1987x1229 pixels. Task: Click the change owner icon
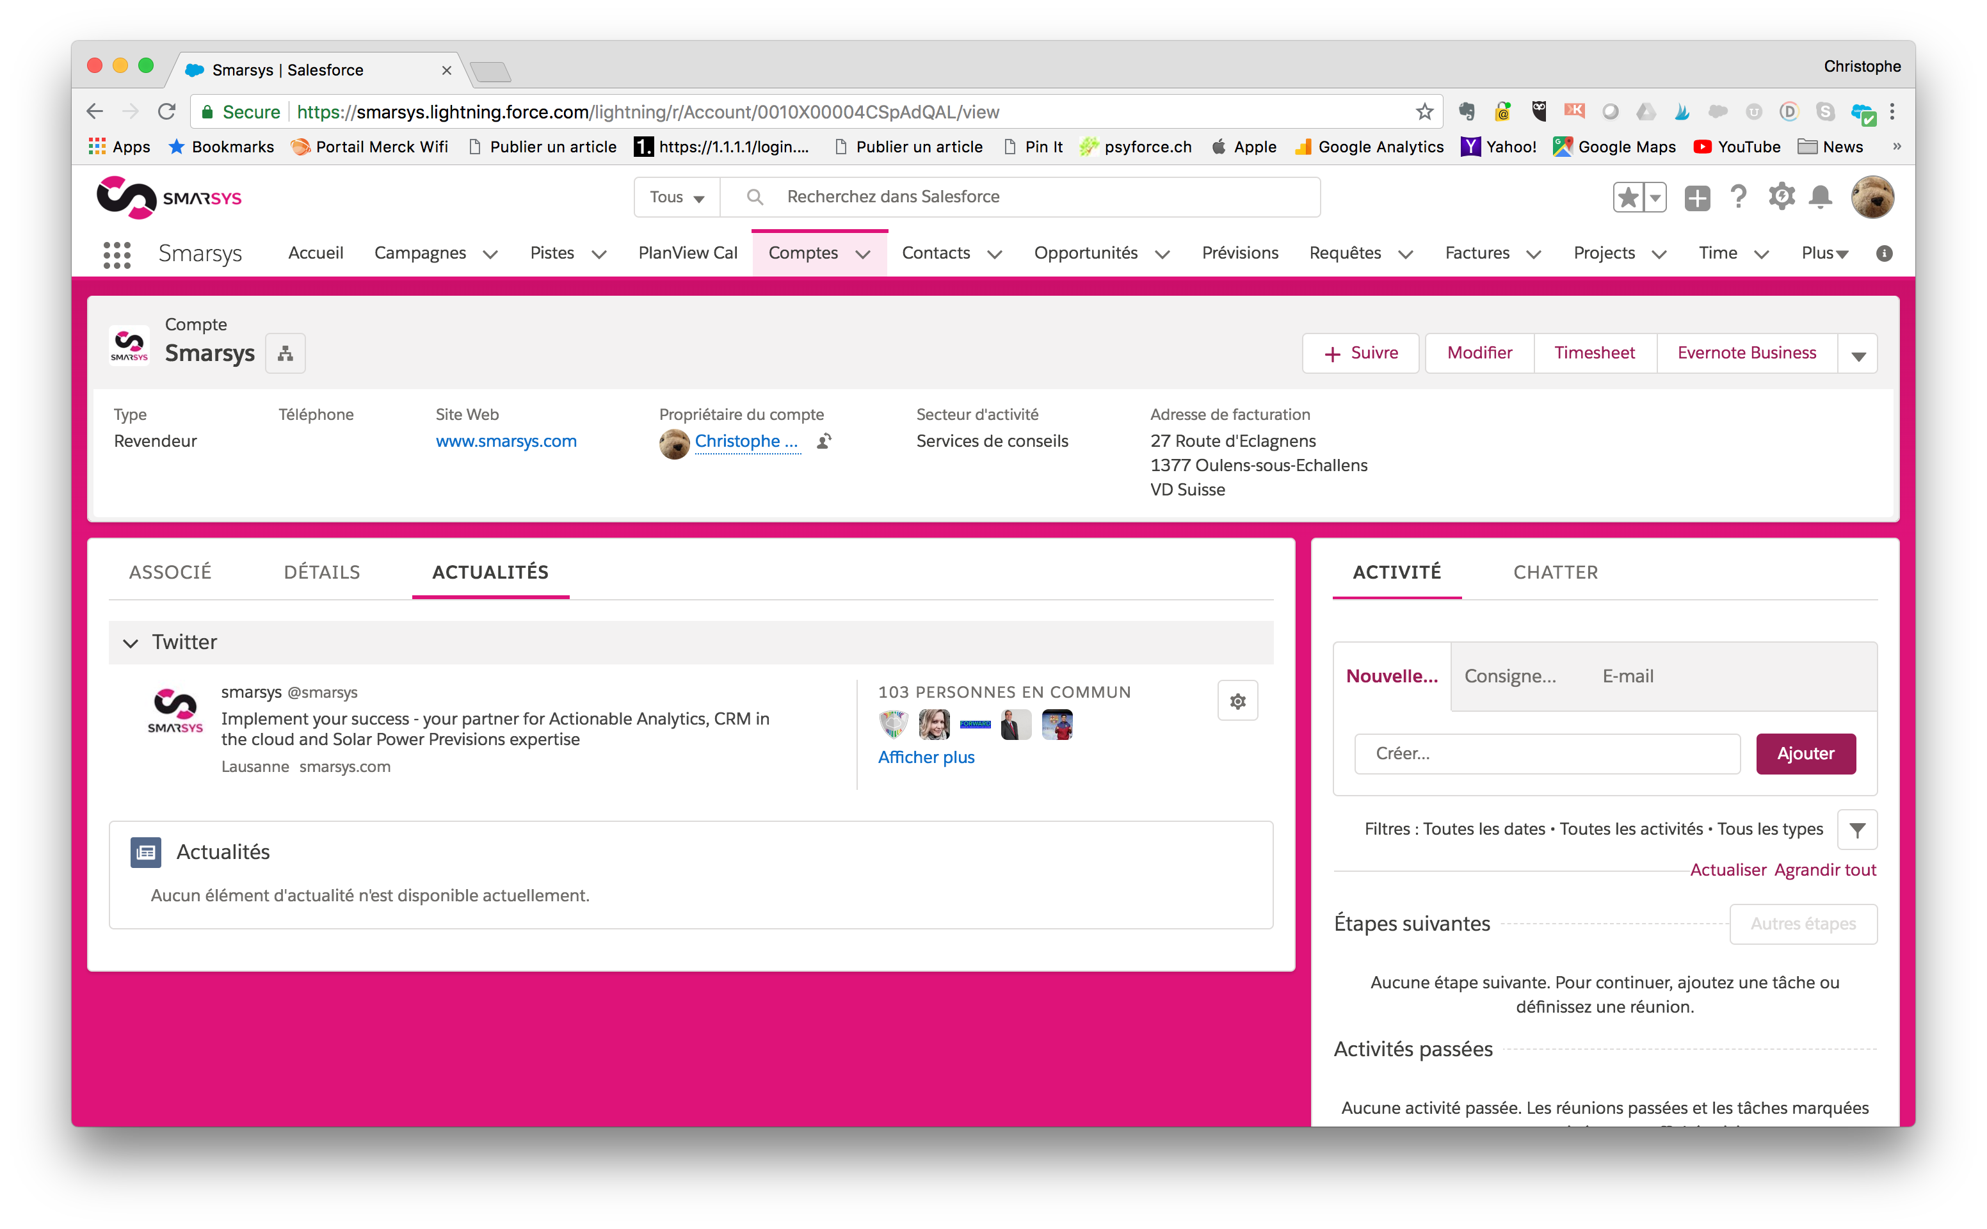(824, 442)
